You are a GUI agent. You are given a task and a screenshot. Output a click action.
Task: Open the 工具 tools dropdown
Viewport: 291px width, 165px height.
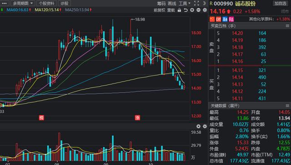pyautogui.click(x=184, y=3)
